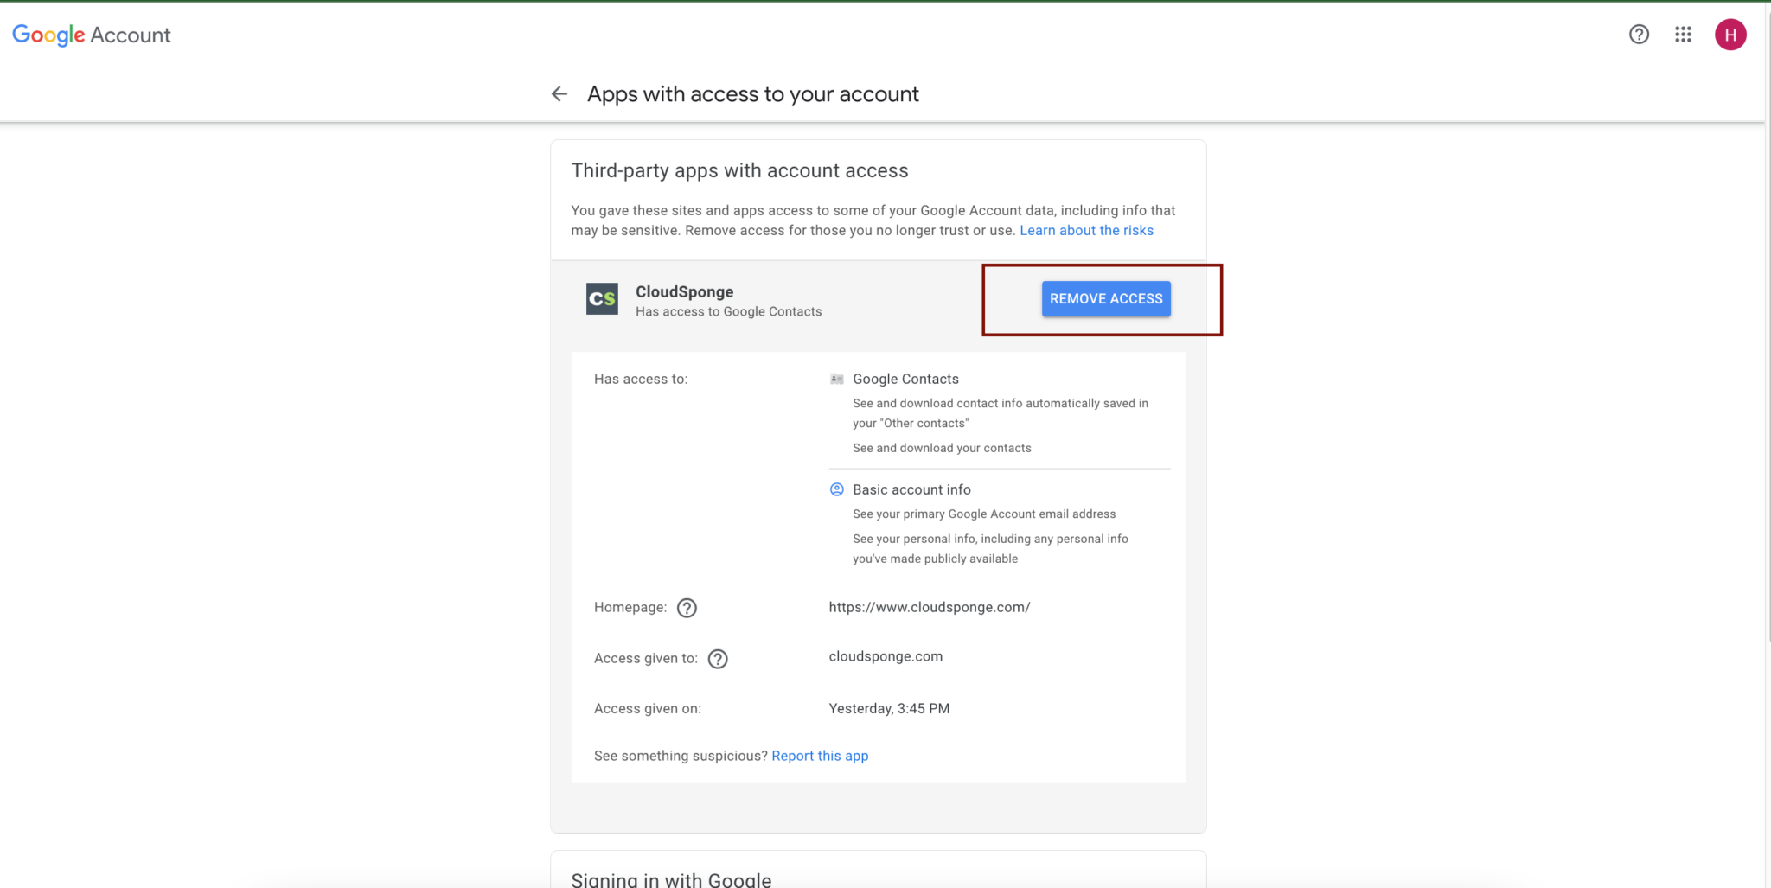The width and height of the screenshot is (1771, 888).
Task: Click the help icon beside Homepage
Action: pyautogui.click(x=687, y=608)
